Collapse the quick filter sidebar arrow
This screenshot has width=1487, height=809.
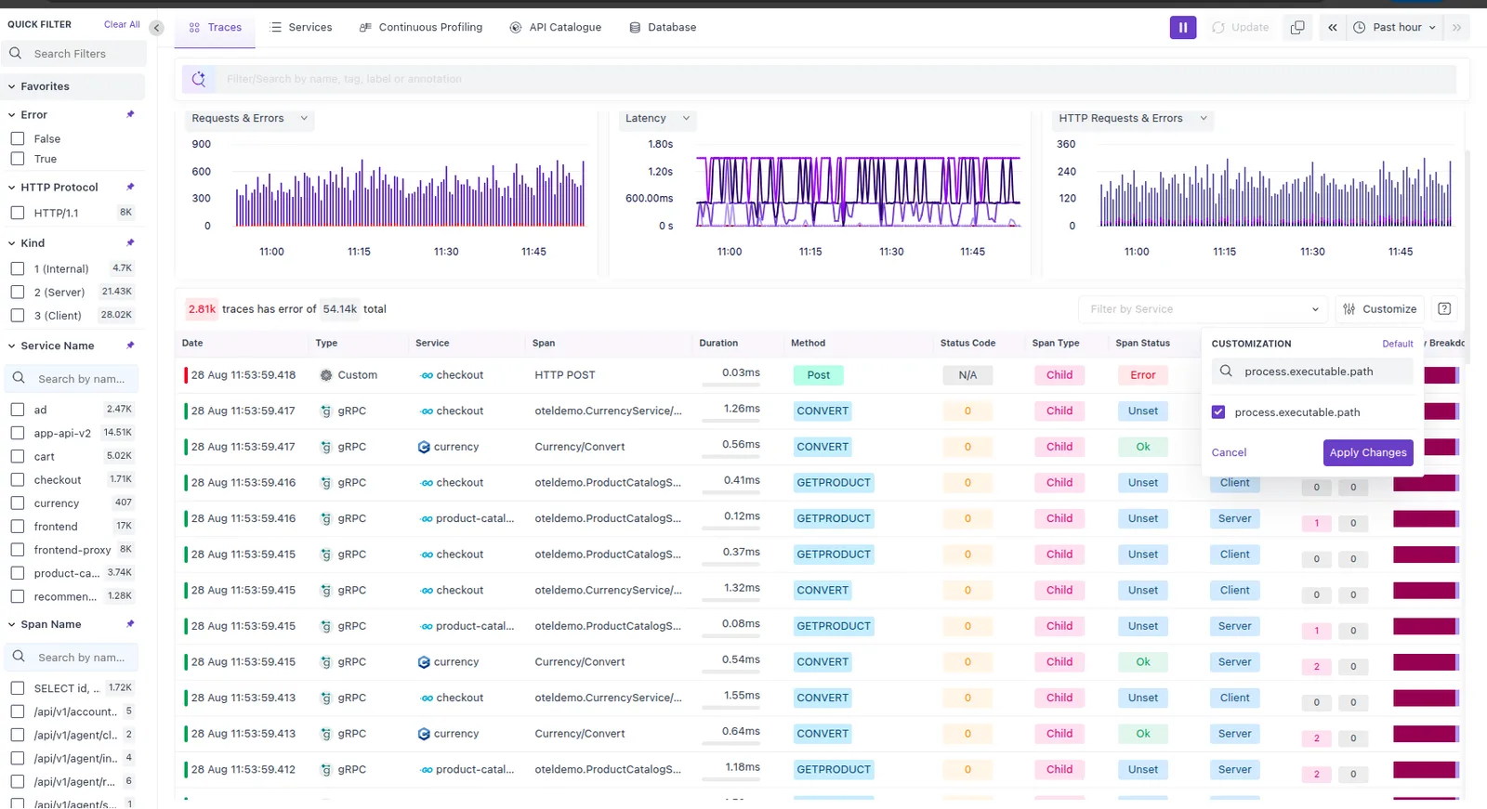click(156, 28)
